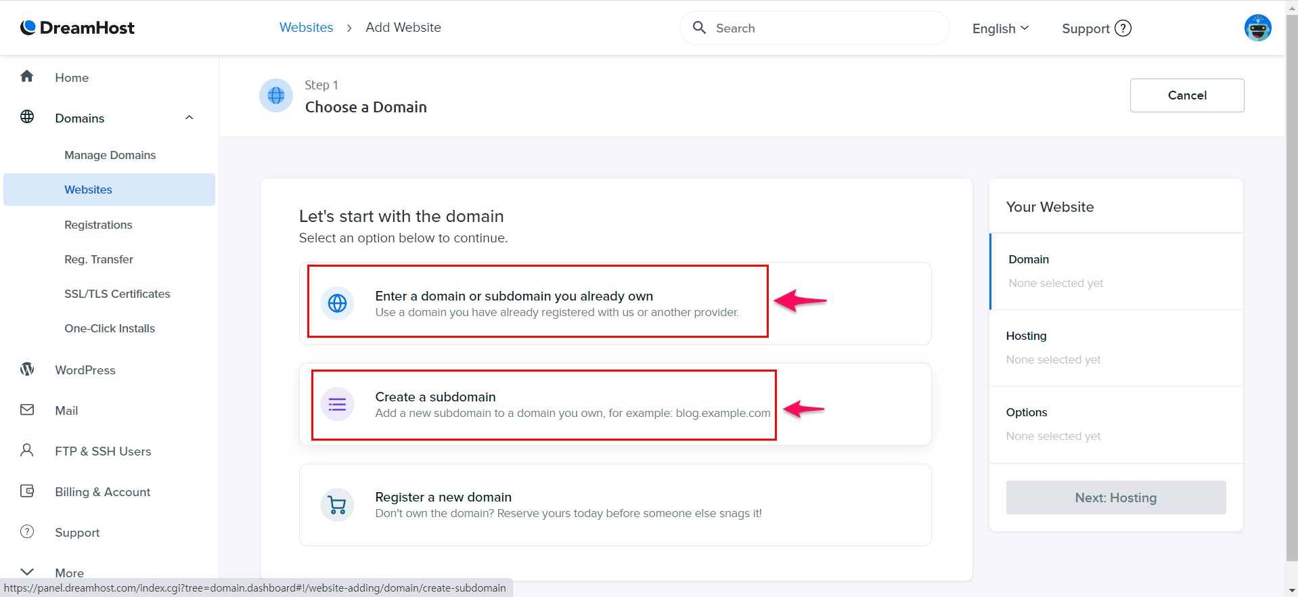Click the Hosting step in Your Website panel
Viewport: 1298px width, 597px height.
[1116, 348]
